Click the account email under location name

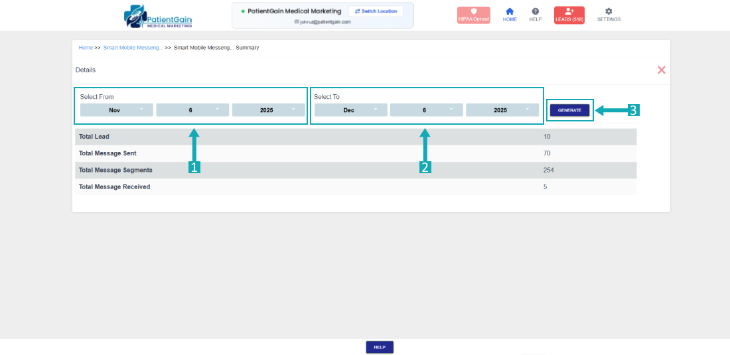(324, 22)
